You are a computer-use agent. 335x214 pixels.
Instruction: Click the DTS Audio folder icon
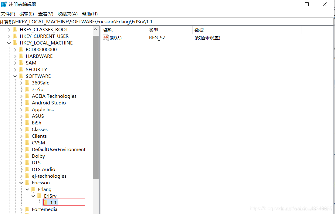tap(27, 169)
